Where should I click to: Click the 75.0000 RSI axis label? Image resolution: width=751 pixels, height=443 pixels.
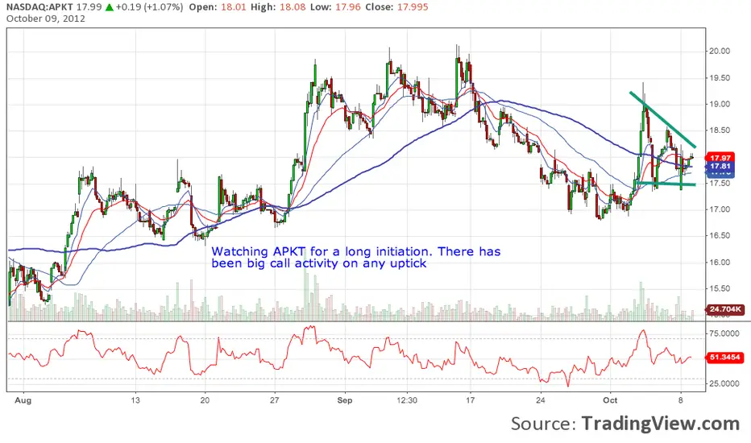tap(724, 333)
